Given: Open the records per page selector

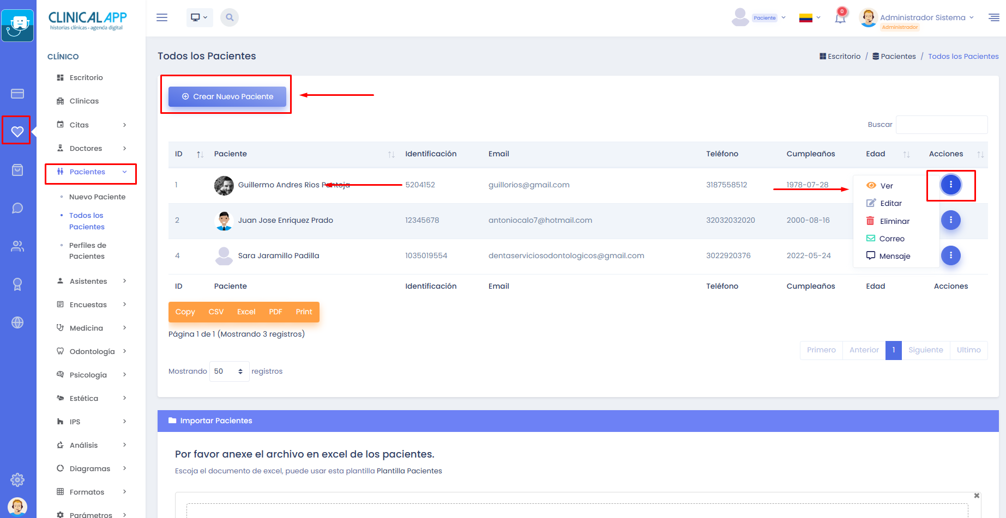Looking at the screenshot, I should [229, 371].
